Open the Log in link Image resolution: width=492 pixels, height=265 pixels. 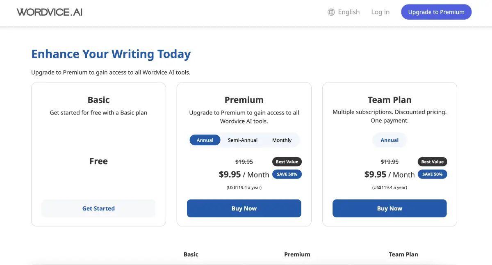(x=380, y=12)
